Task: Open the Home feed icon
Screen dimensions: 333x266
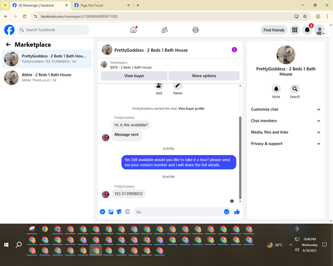Action: click(133, 30)
